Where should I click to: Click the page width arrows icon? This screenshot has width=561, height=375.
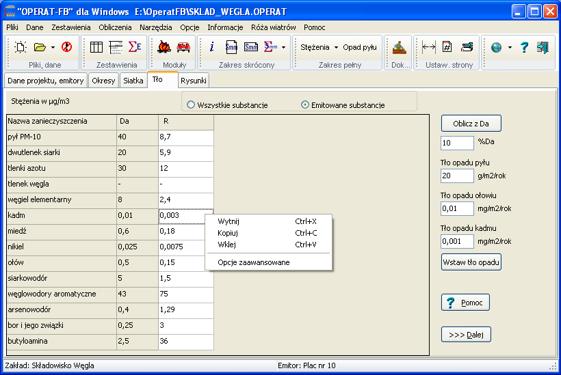429,47
